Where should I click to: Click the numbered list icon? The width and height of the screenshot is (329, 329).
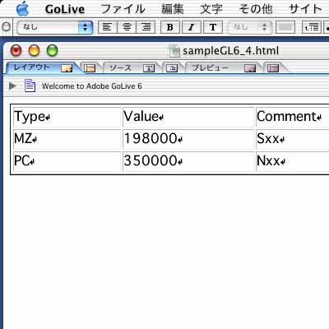(312, 27)
